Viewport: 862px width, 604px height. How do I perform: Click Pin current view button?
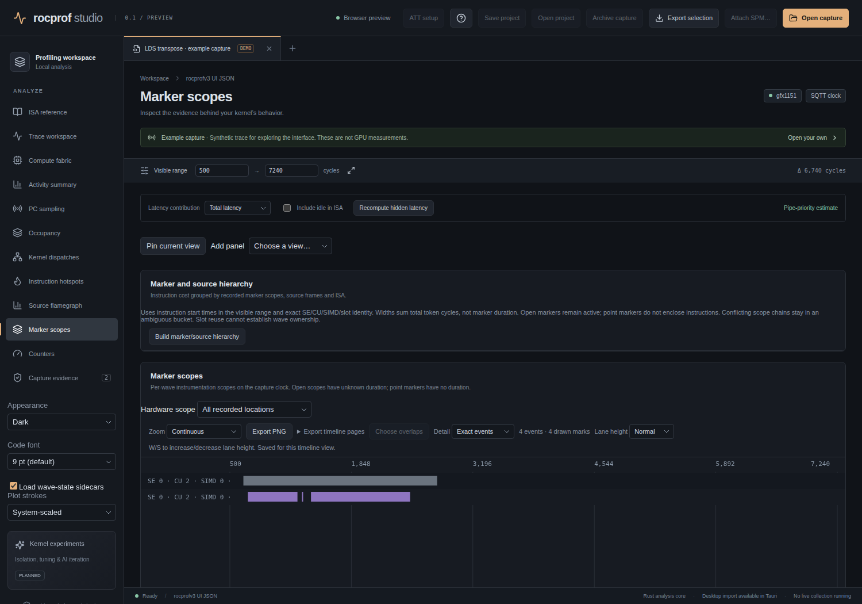(173, 246)
